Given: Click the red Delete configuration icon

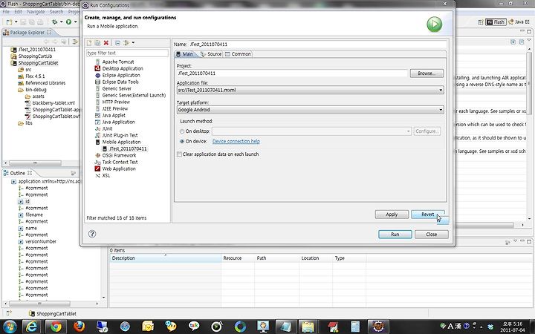Looking at the screenshot, I should [x=106, y=43].
